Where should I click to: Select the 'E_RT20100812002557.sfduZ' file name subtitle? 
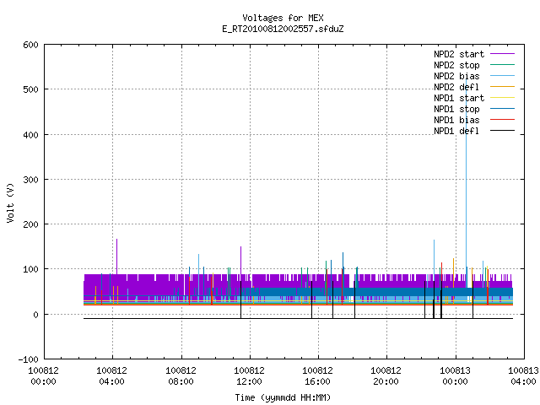coord(283,29)
